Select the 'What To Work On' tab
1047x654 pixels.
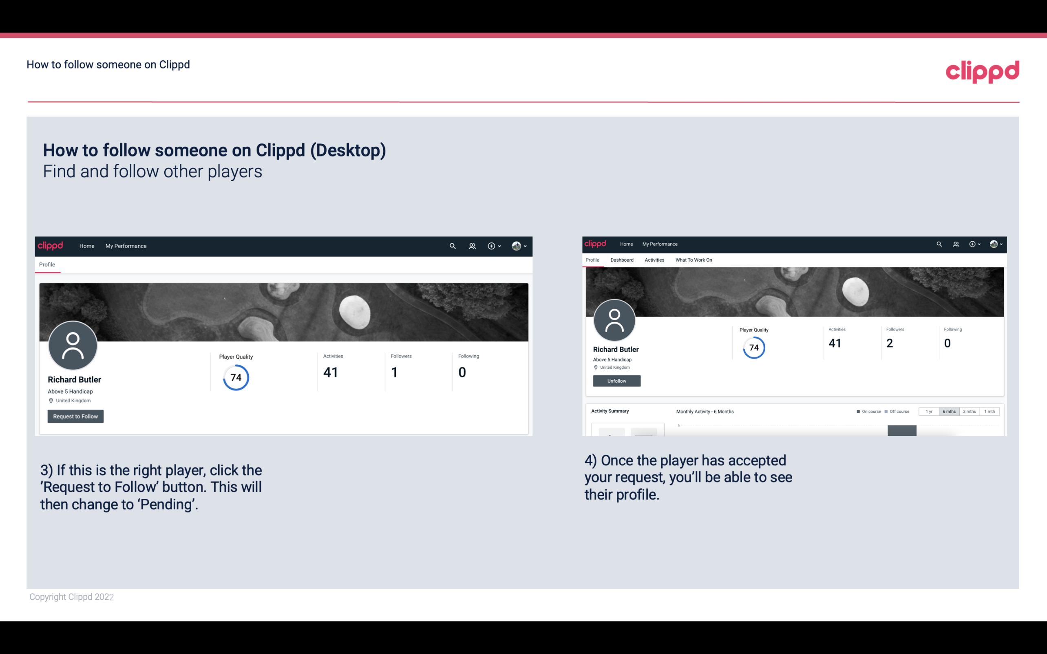tap(694, 260)
